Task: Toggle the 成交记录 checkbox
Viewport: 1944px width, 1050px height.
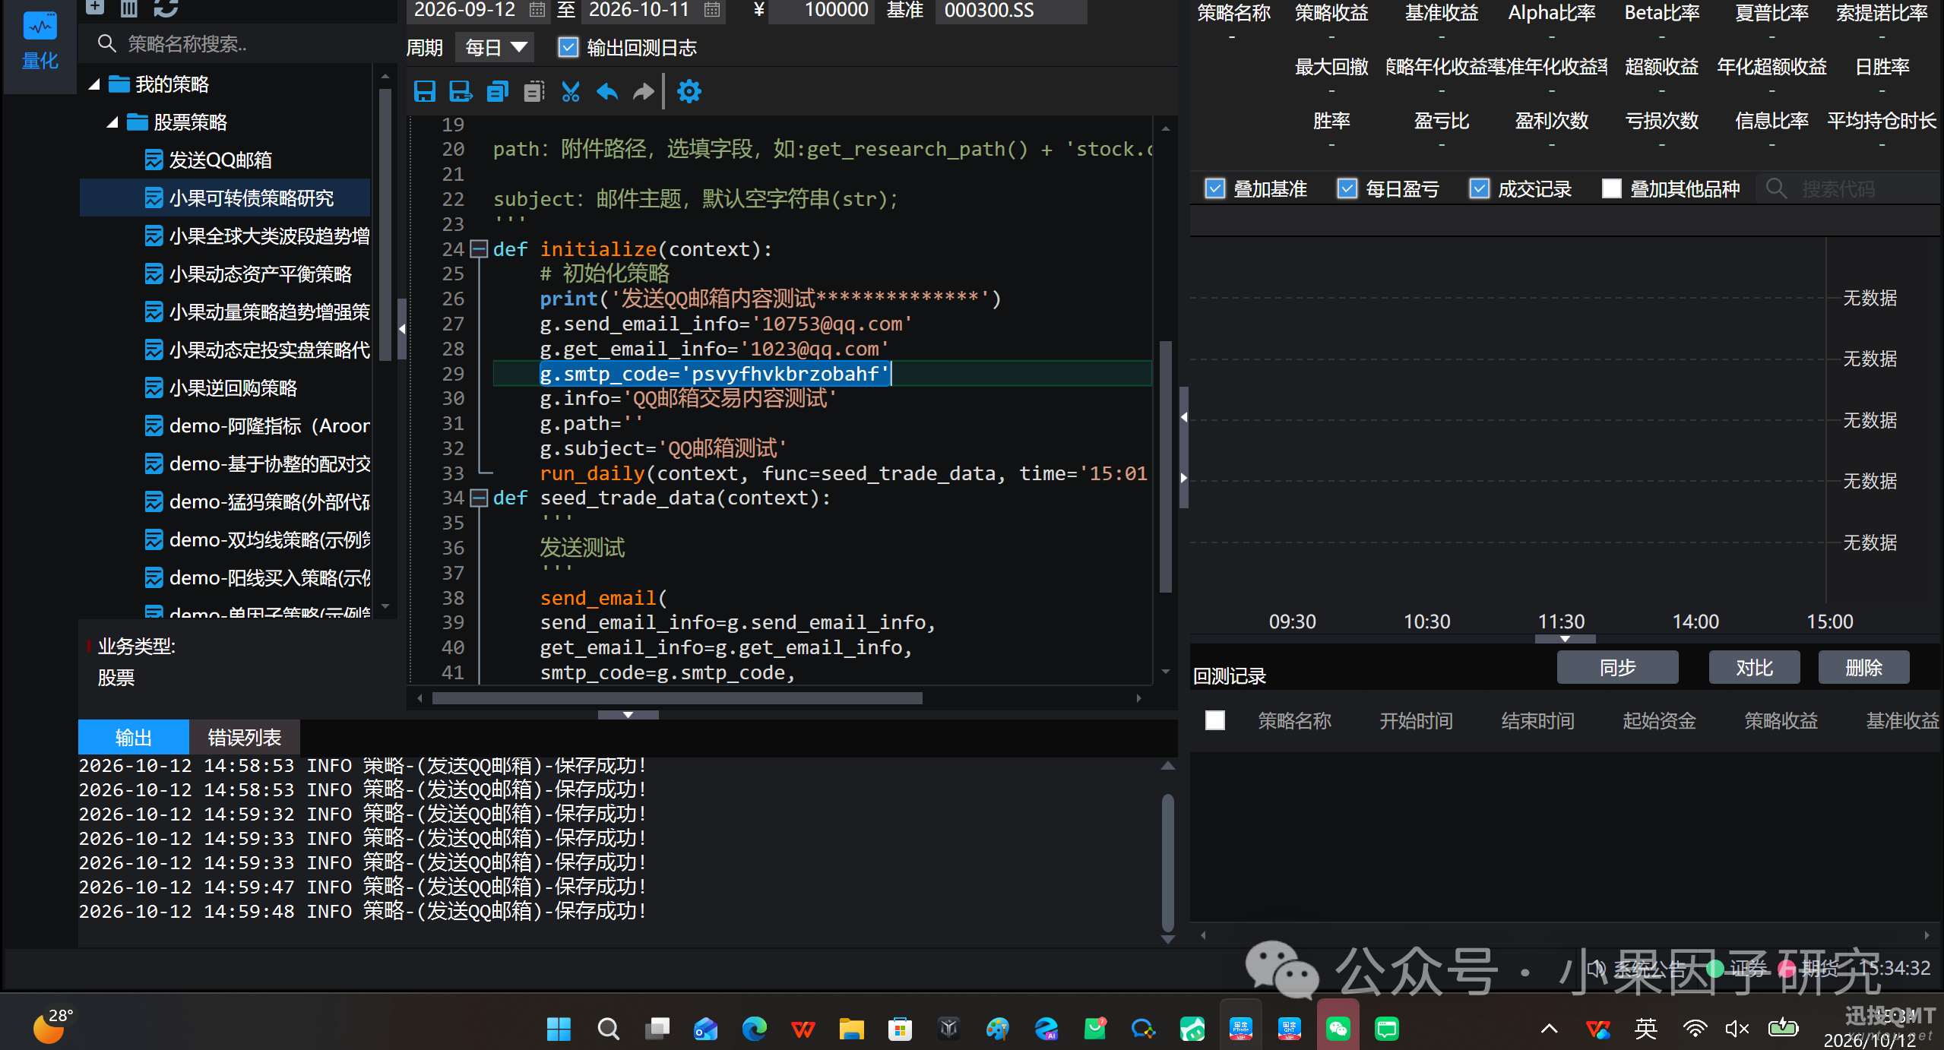Action: pyautogui.click(x=1480, y=188)
